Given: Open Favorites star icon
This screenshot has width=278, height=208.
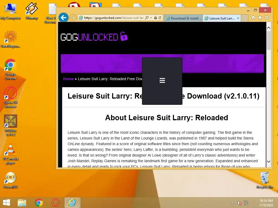Looking at the screenshot, I should pyautogui.click(x=260, y=17).
